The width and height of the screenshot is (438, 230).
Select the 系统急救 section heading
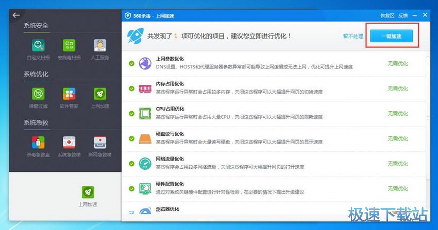click(36, 122)
